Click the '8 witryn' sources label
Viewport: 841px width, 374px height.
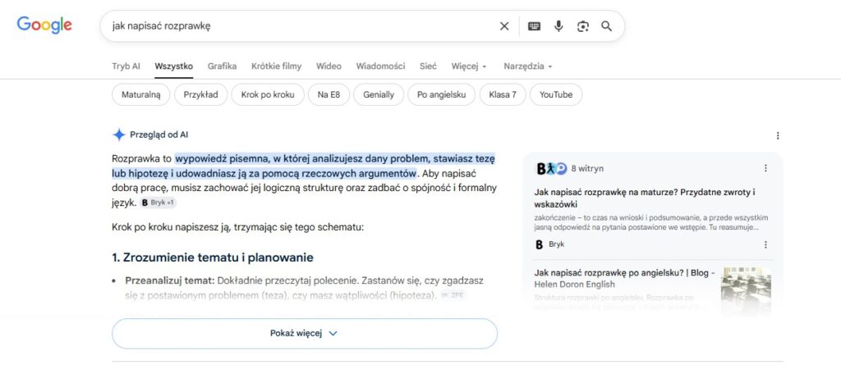[x=587, y=168]
